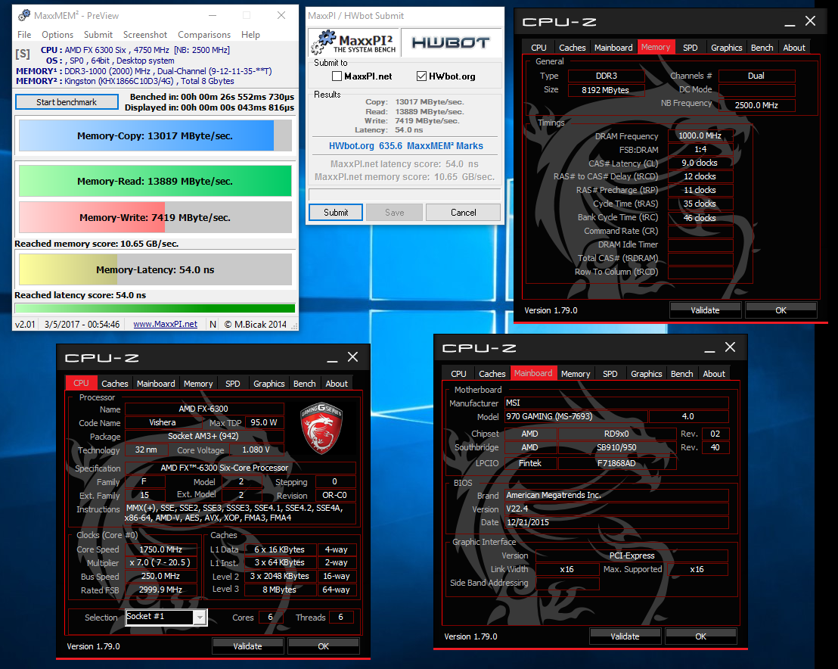Click the HWBOT logo banner

pyautogui.click(x=451, y=43)
